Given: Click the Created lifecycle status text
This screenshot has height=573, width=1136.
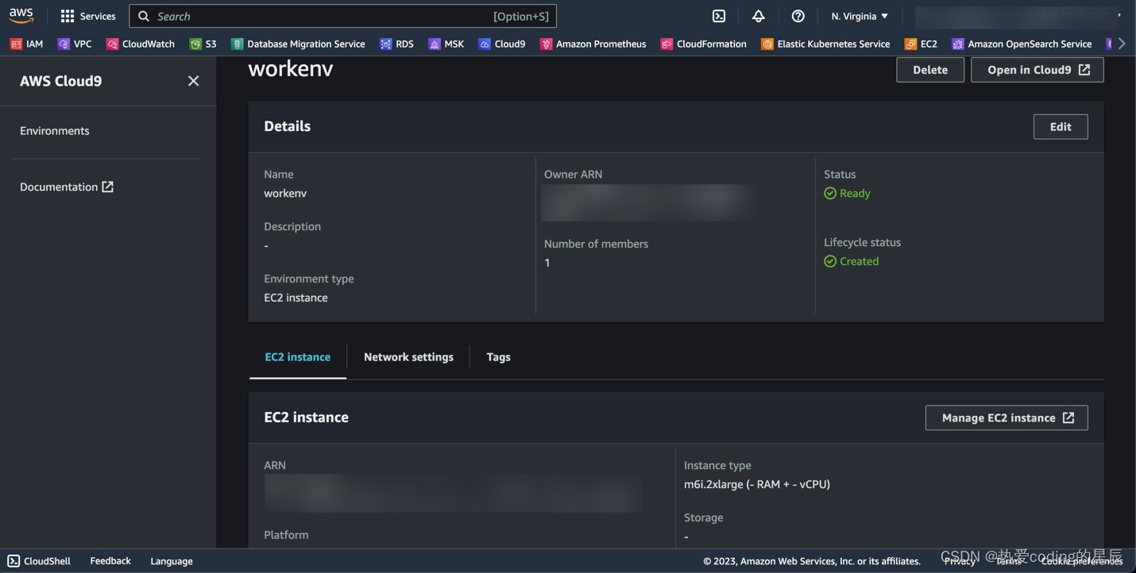Looking at the screenshot, I should 859,262.
